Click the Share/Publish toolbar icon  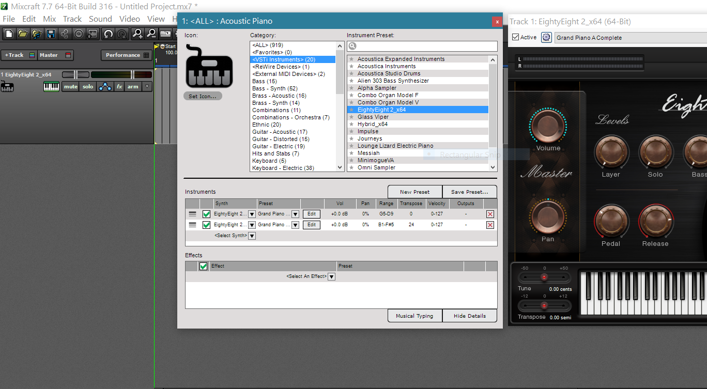pyautogui.click(x=65, y=34)
